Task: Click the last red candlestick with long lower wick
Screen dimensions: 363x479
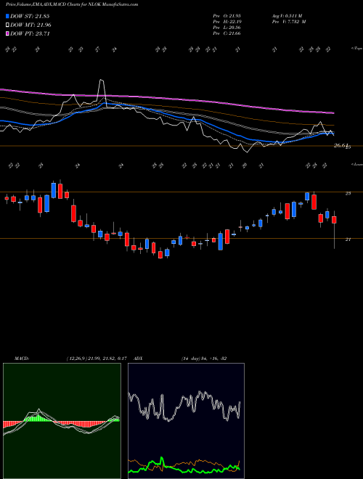Action: tap(334, 220)
